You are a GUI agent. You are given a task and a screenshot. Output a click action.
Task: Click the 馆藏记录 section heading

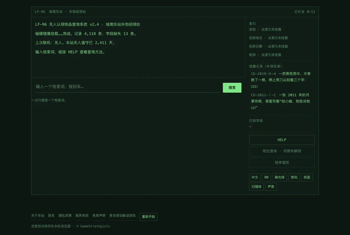click(266, 66)
